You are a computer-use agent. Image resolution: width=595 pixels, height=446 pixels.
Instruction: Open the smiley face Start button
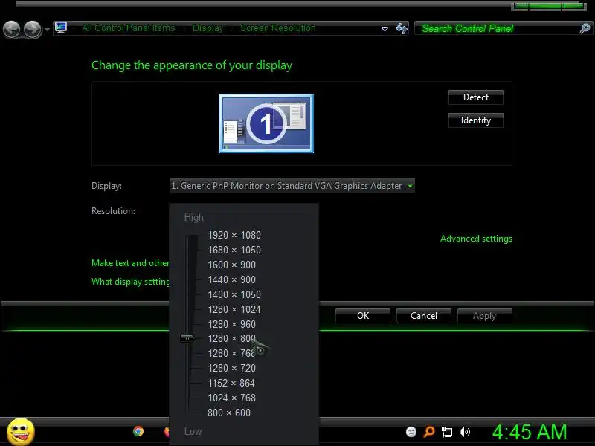pos(21,432)
